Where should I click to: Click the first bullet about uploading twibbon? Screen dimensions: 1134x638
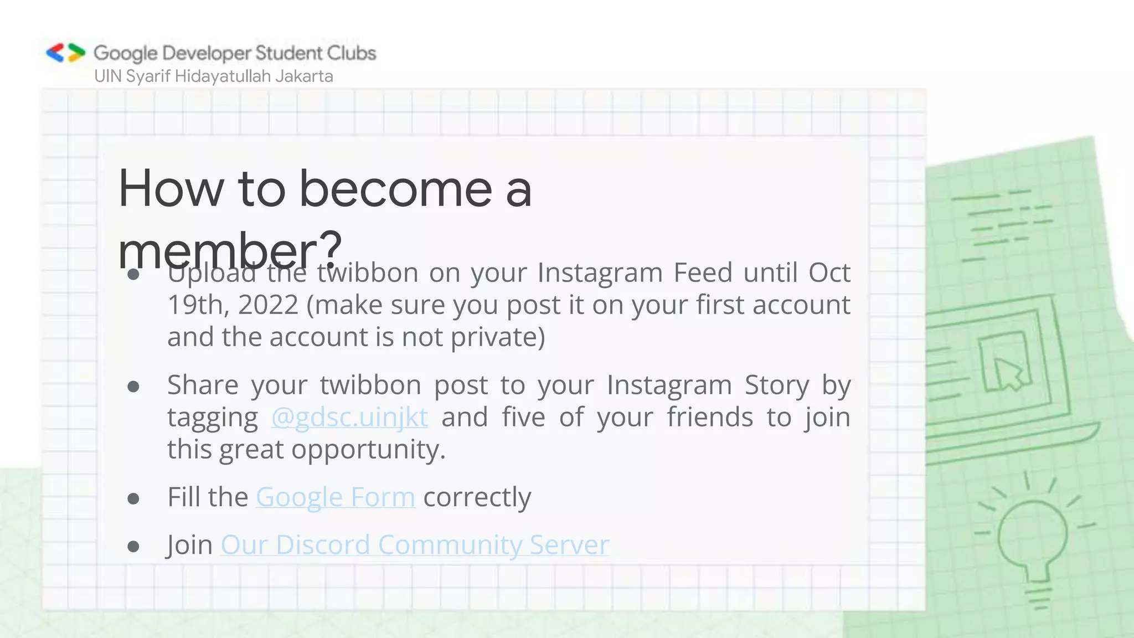[x=508, y=305]
